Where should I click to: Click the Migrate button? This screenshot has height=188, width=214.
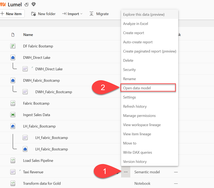point(99,14)
